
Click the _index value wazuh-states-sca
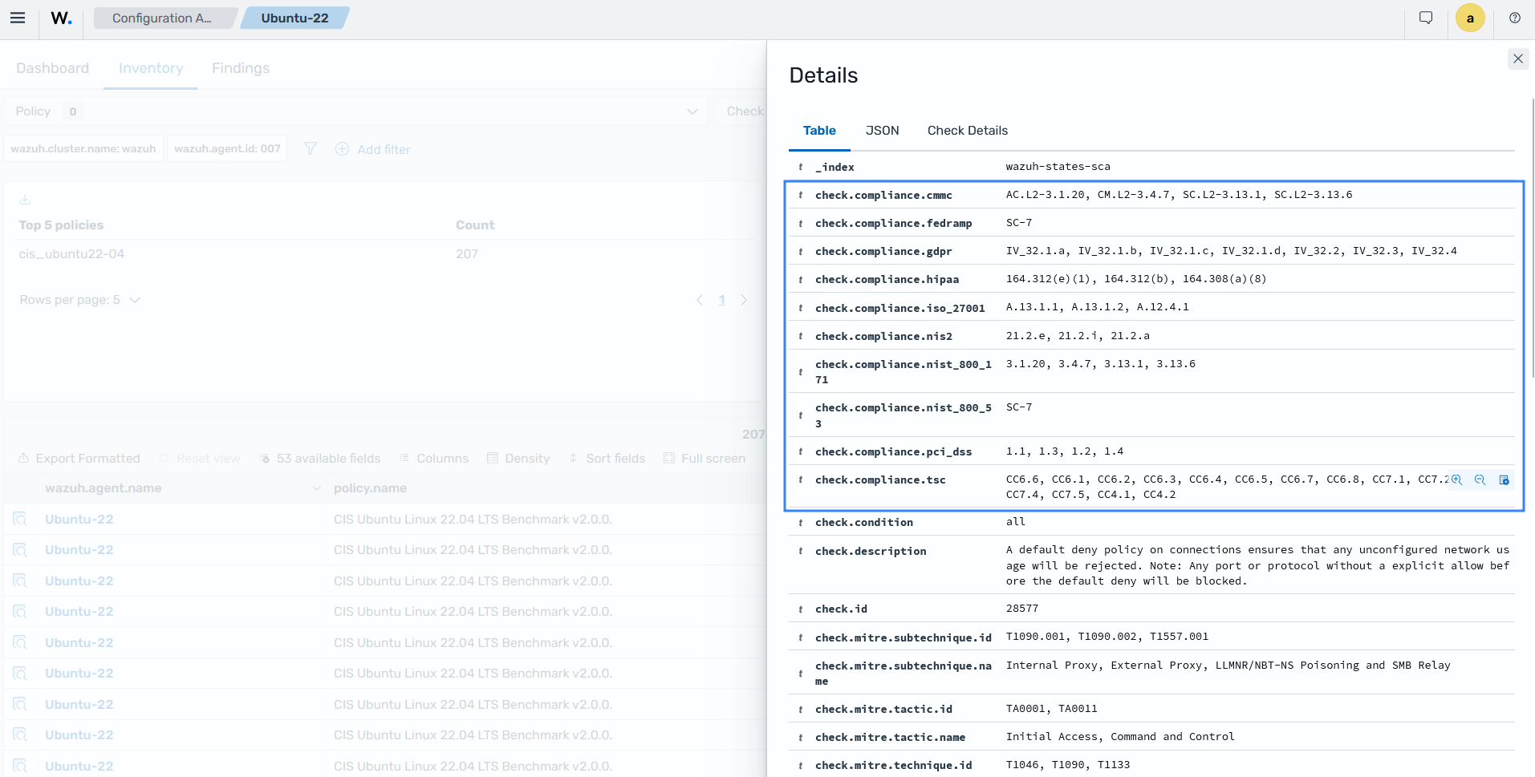(x=1058, y=167)
